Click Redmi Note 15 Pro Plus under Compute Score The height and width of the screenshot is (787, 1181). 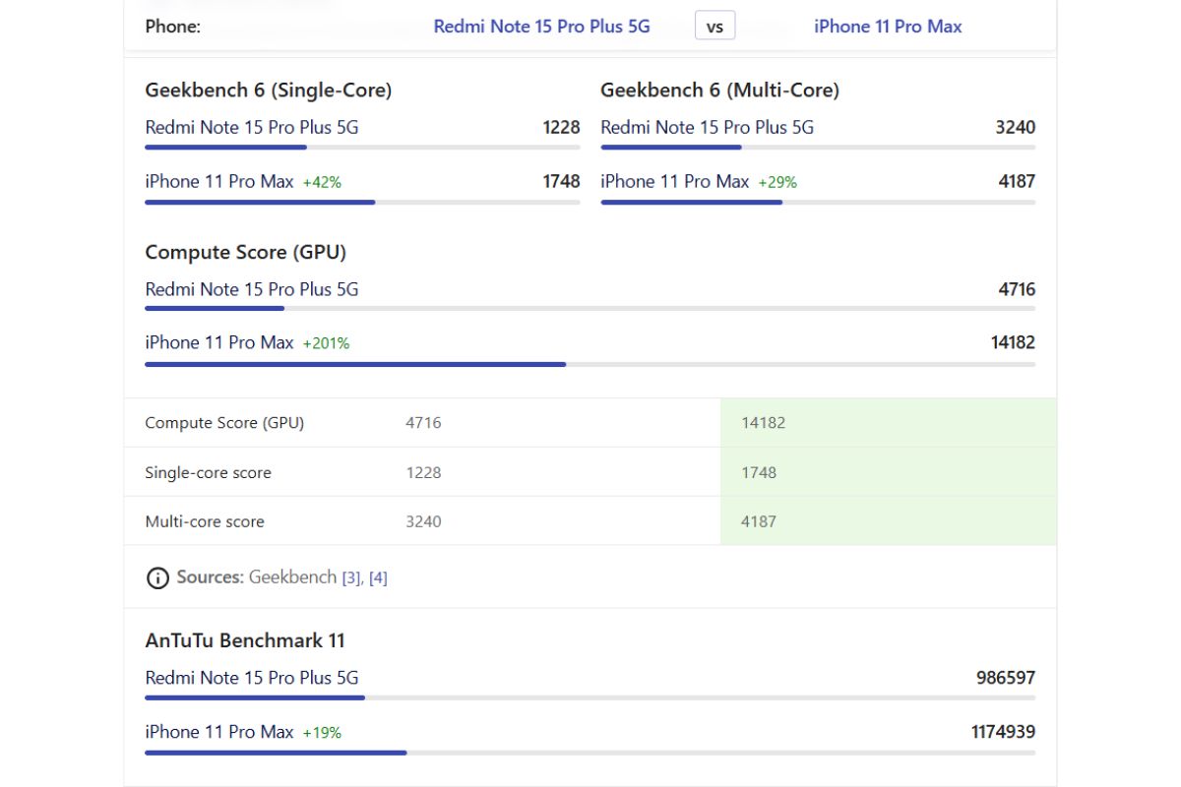point(252,289)
